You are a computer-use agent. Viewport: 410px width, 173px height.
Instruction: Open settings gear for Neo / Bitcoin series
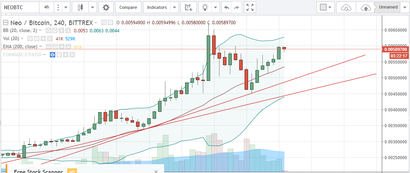click(111, 23)
